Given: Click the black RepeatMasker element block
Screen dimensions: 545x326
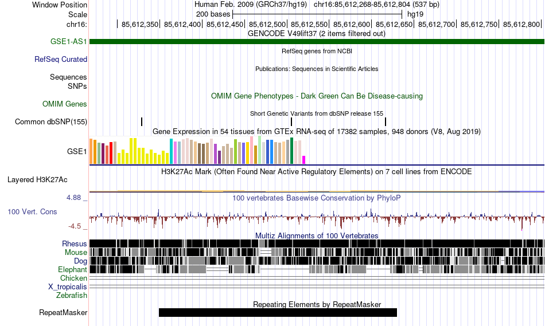Looking at the screenshot, I should 278,312.
